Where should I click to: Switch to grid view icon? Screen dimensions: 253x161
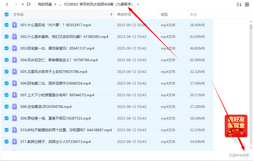coord(247,4)
